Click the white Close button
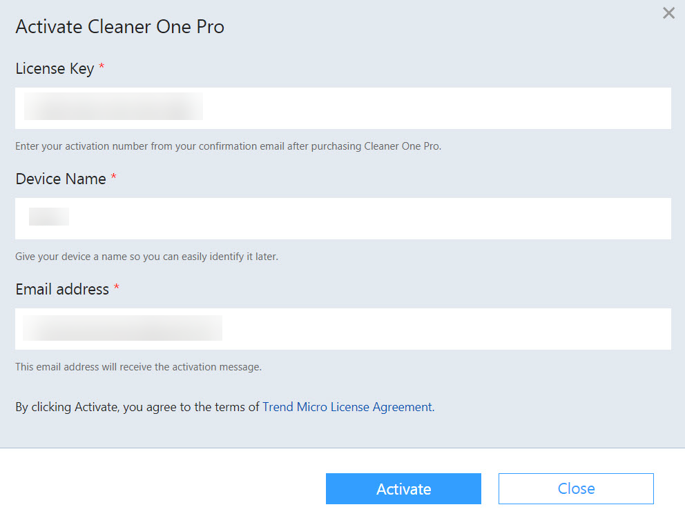The image size is (685, 527). [576, 488]
